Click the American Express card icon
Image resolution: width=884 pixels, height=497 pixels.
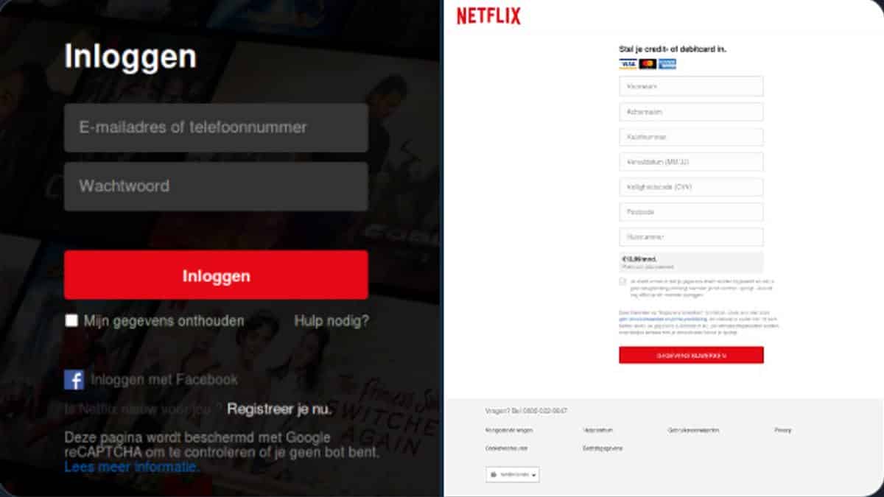667,64
